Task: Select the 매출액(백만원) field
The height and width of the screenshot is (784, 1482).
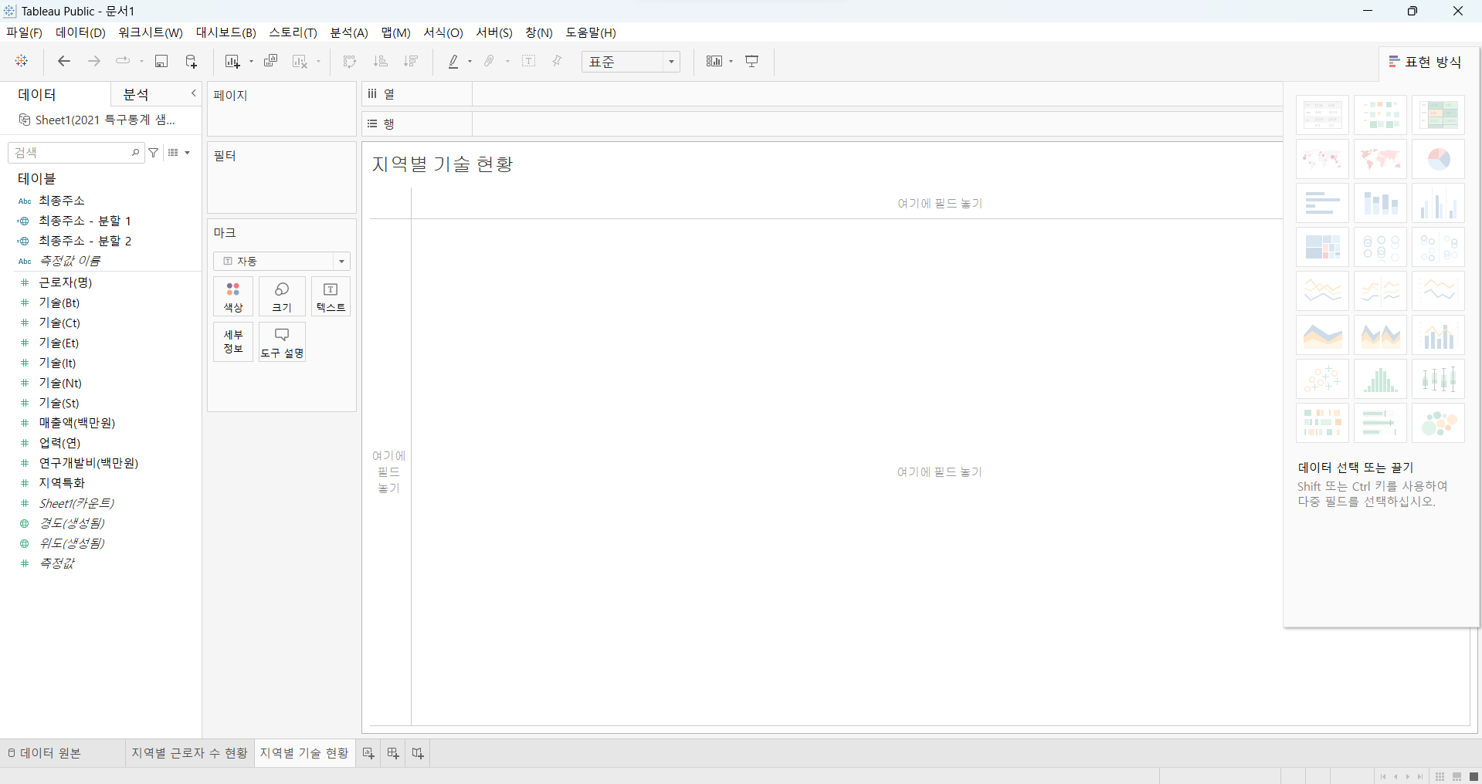Action: click(x=77, y=423)
